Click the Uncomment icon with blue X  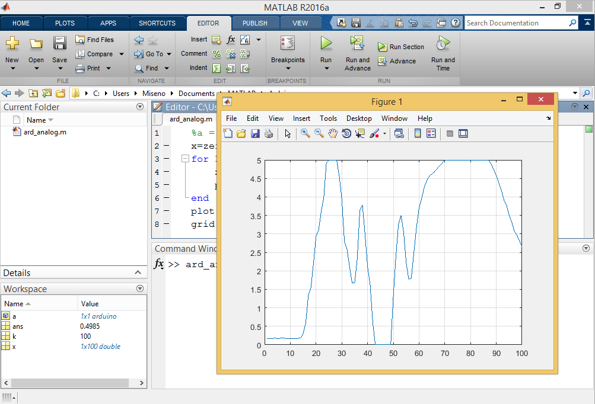(x=231, y=54)
